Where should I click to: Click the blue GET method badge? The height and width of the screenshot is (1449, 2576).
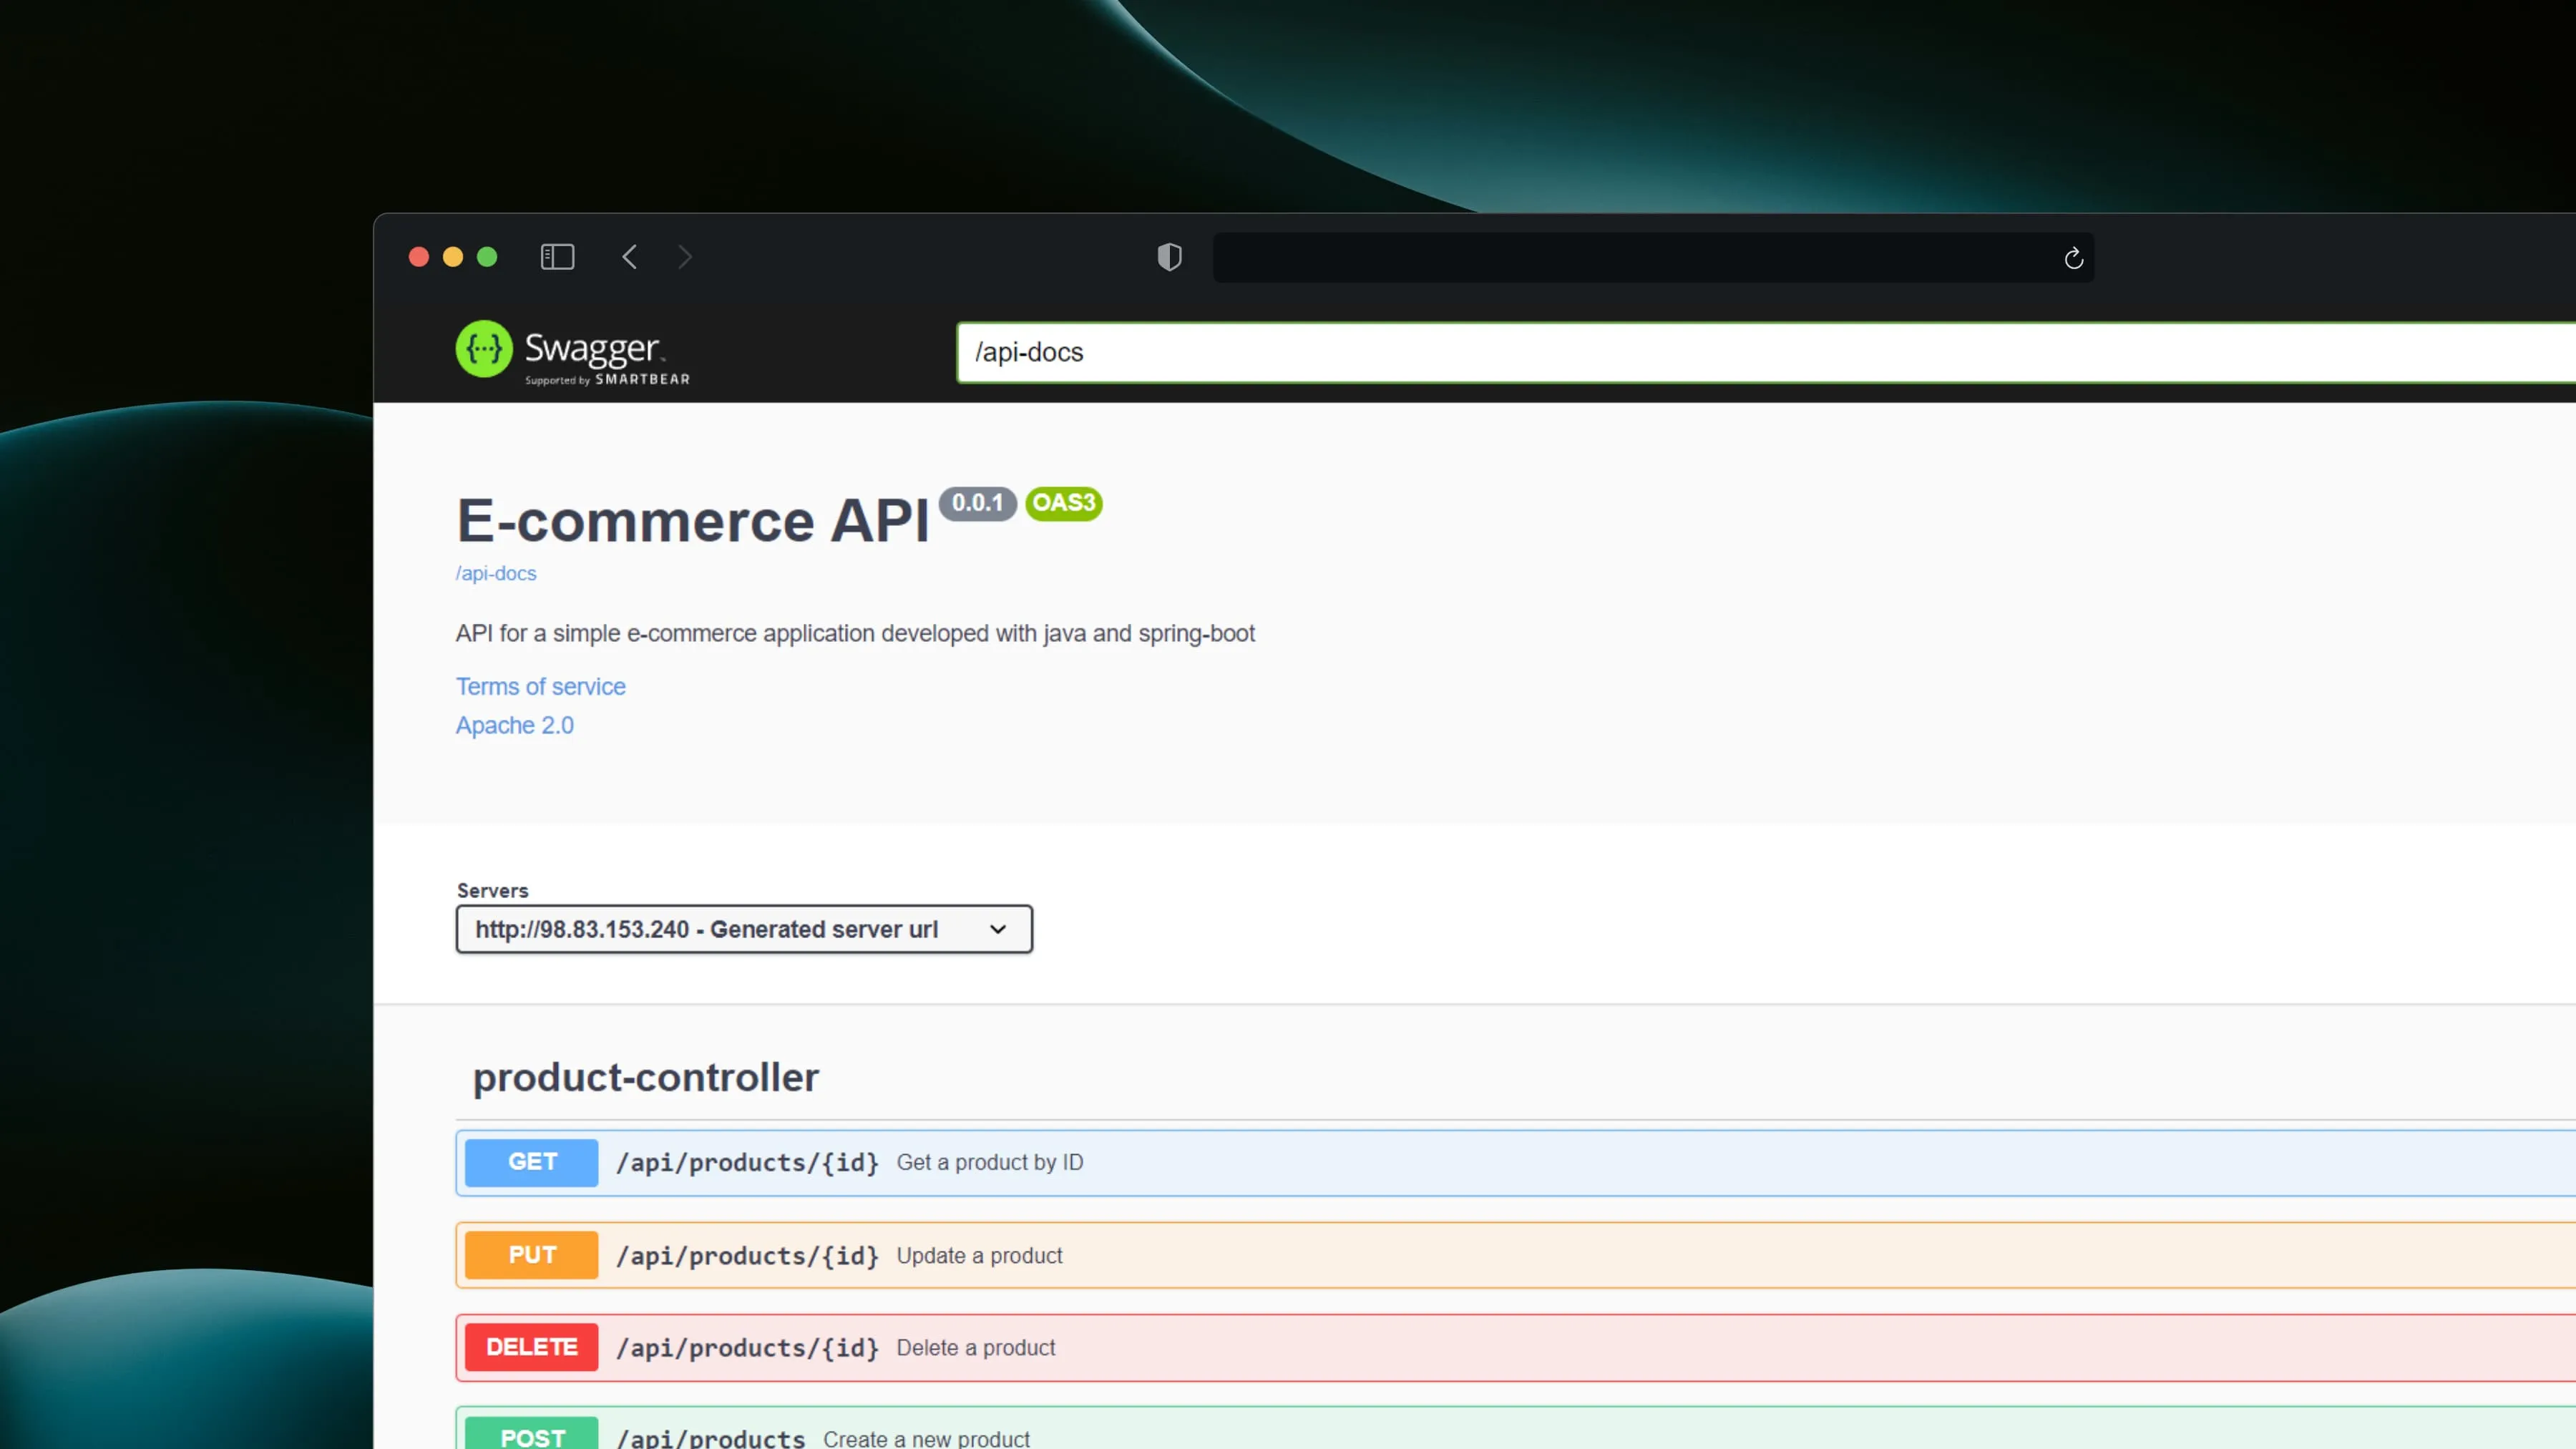530,1162
